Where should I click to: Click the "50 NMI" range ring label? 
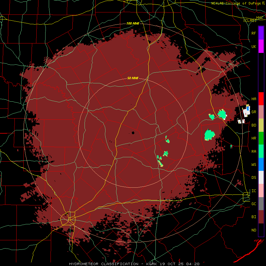coord(133,78)
